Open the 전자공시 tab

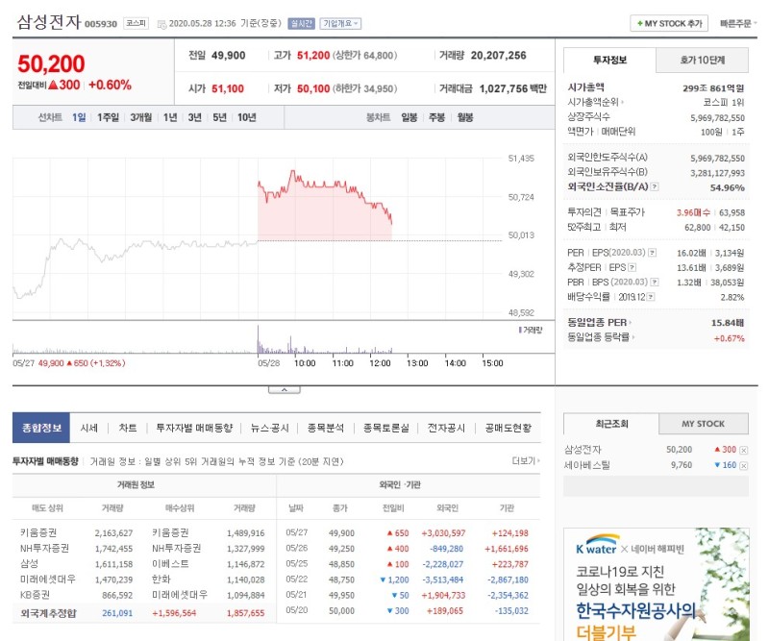coord(446,429)
